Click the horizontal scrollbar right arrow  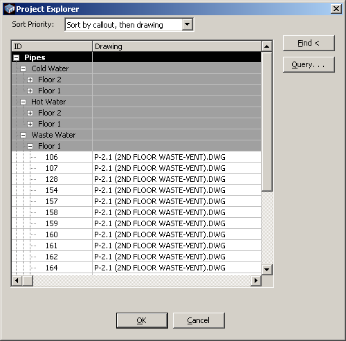[x=256, y=281]
